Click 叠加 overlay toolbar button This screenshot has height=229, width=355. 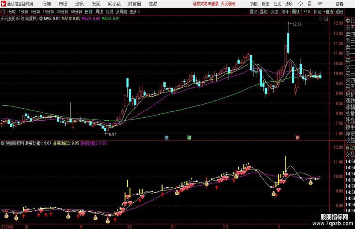(264, 12)
